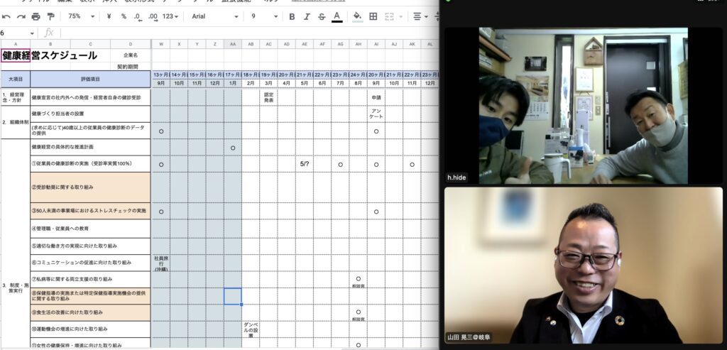Expand the merge cells dropdown arrow
Viewport: 727px width, 350px height.
pos(400,17)
